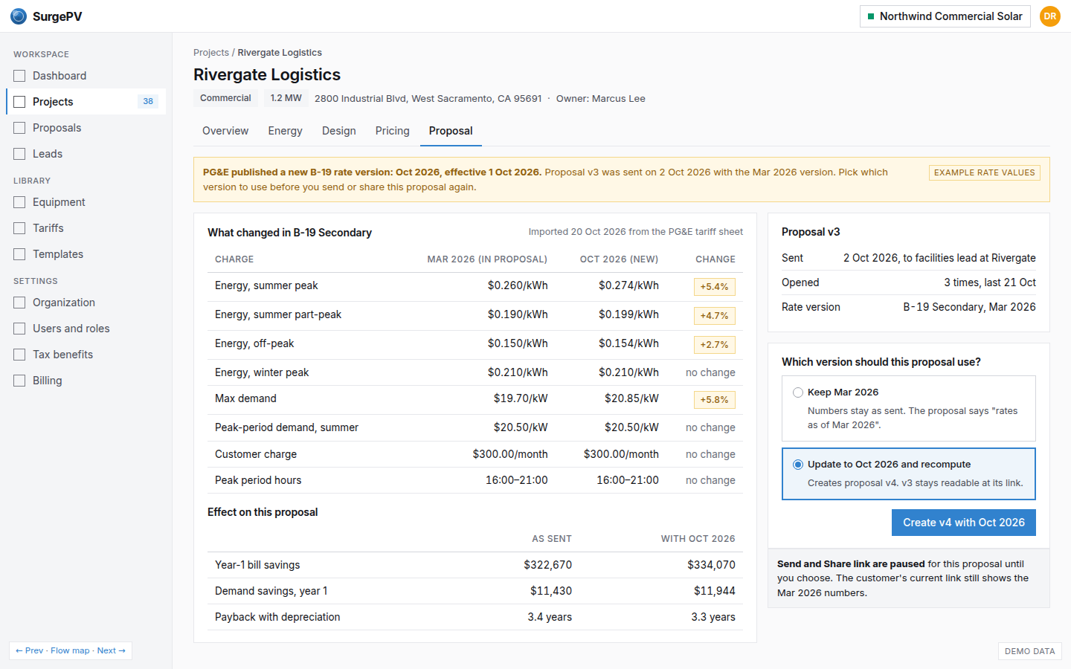The width and height of the screenshot is (1071, 669).
Task: Click the Commercial project type tag
Action: 225,98
